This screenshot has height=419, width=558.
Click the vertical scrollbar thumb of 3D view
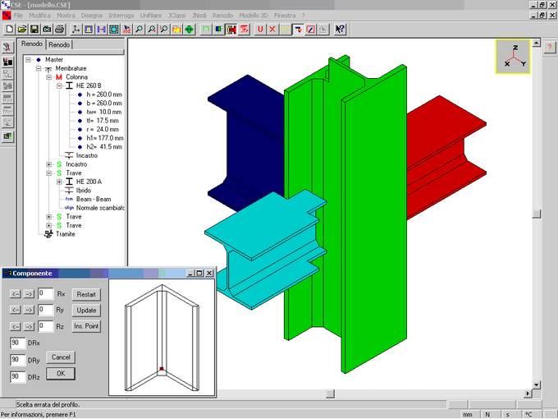[537, 214]
